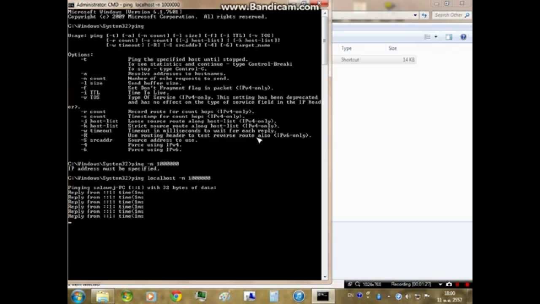Click the Bandicam camera screenshot icon

pos(449,285)
